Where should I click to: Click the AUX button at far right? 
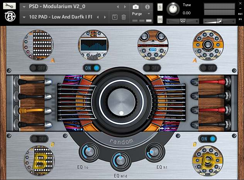click(240, 14)
